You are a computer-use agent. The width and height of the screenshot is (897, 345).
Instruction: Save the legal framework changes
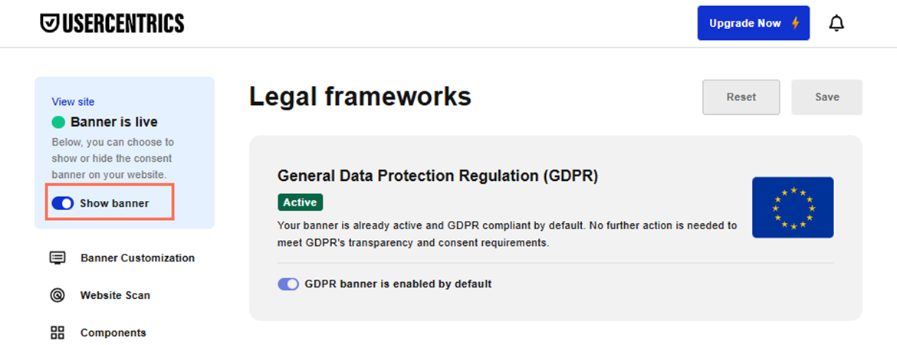click(826, 97)
